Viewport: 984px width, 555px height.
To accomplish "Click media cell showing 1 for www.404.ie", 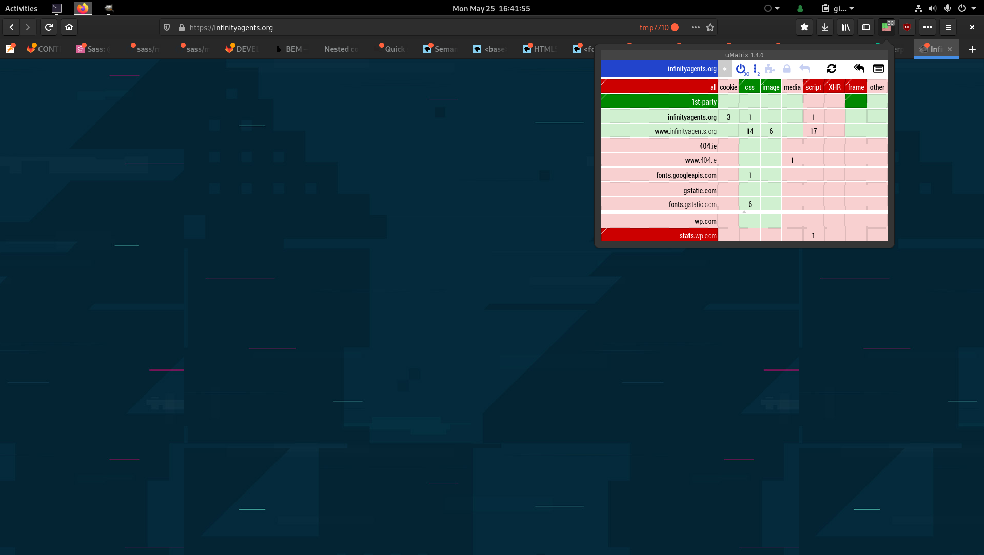I will (792, 160).
